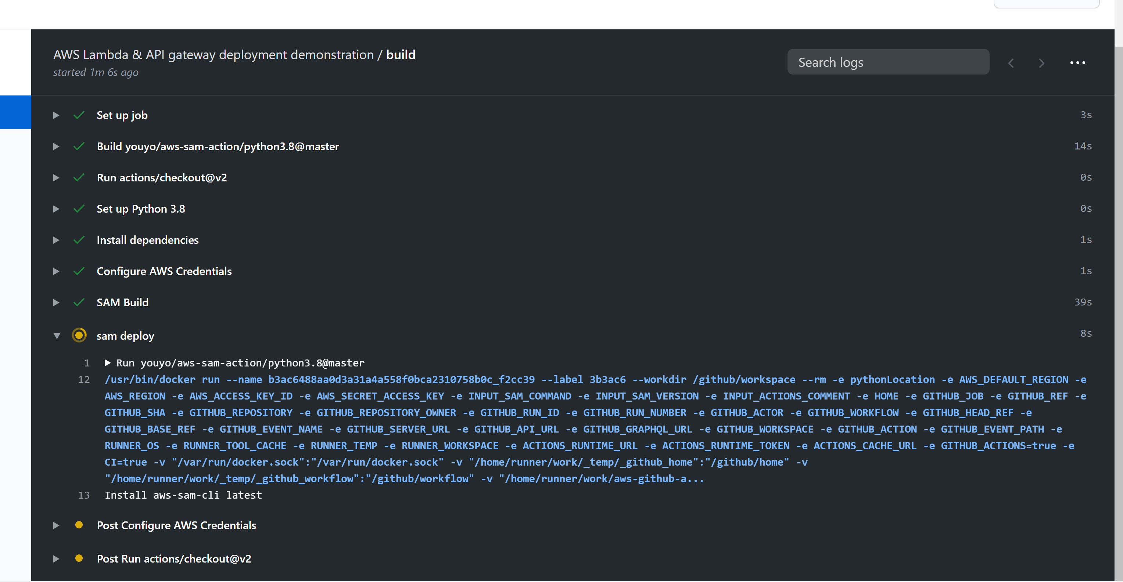Open the log settings kebab menu
The image size is (1123, 582).
click(x=1077, y=62)
